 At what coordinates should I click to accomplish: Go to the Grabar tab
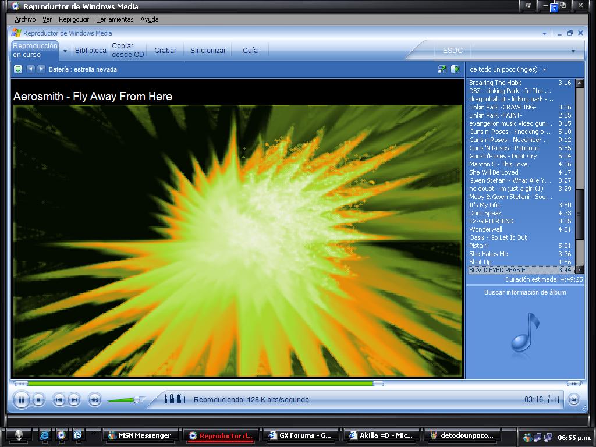[x=165, y=50]
